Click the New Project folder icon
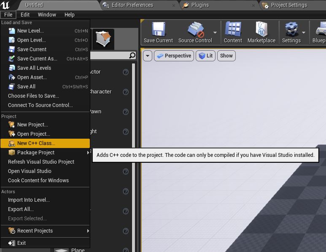The width and height of the screenshot is (326, 252). click(12, 125)
